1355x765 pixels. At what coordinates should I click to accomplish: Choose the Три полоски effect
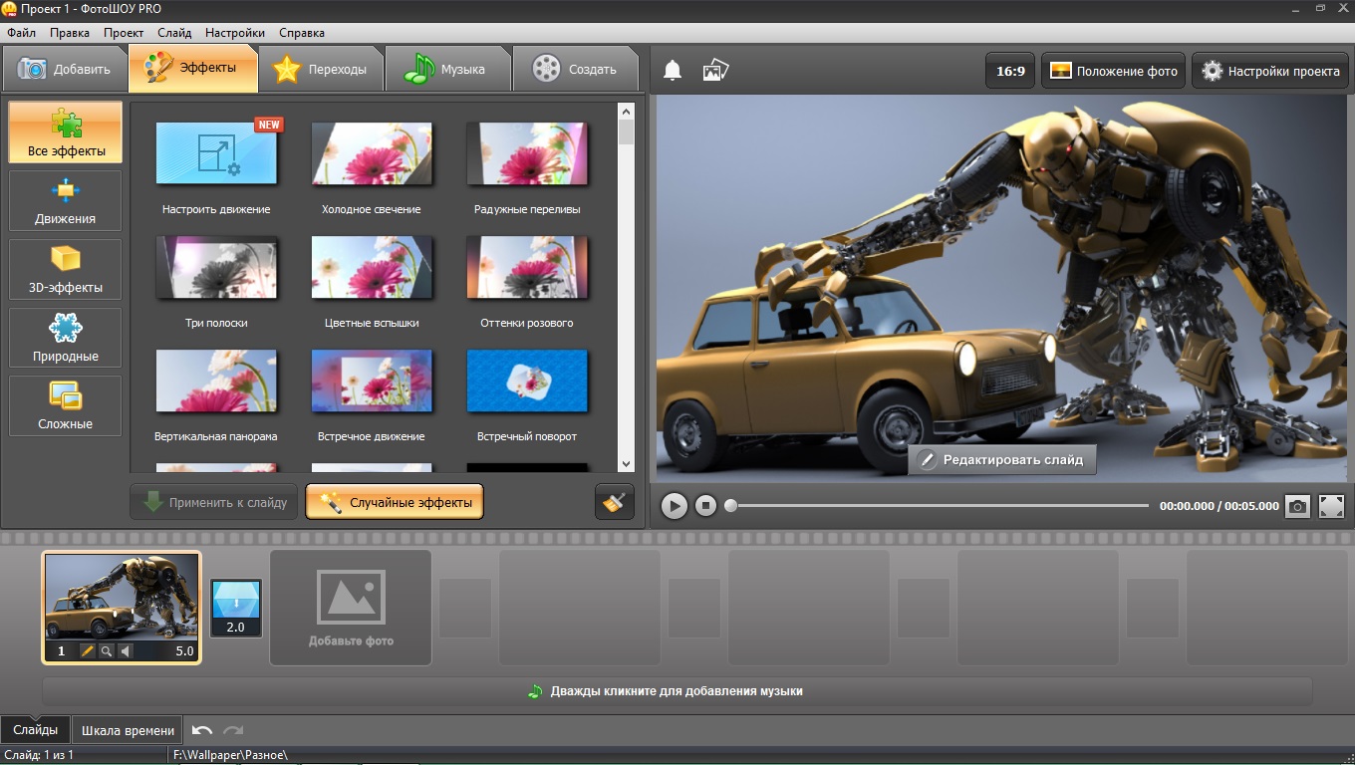click(x=216, y=267)
